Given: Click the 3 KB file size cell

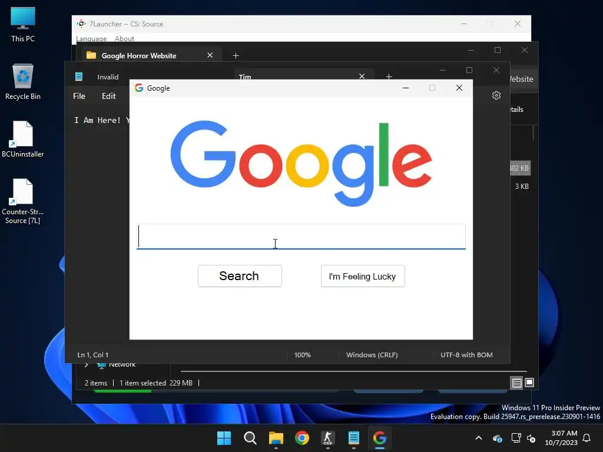Looking at the screenshot, I should [x=522, y=187].
